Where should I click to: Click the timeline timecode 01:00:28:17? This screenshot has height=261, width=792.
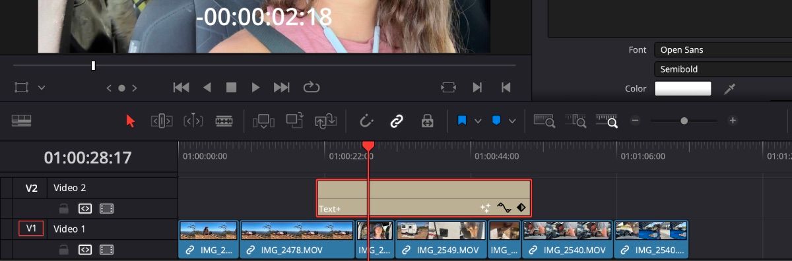coord(88,158)
